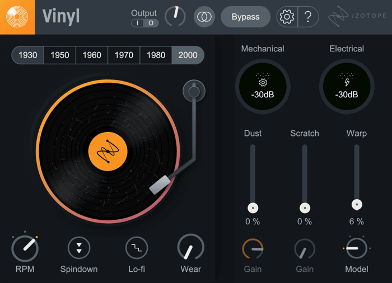The image size is (392, 283).
Task: Click the Warp Model selector knob
Action: (x=357, y=248)
